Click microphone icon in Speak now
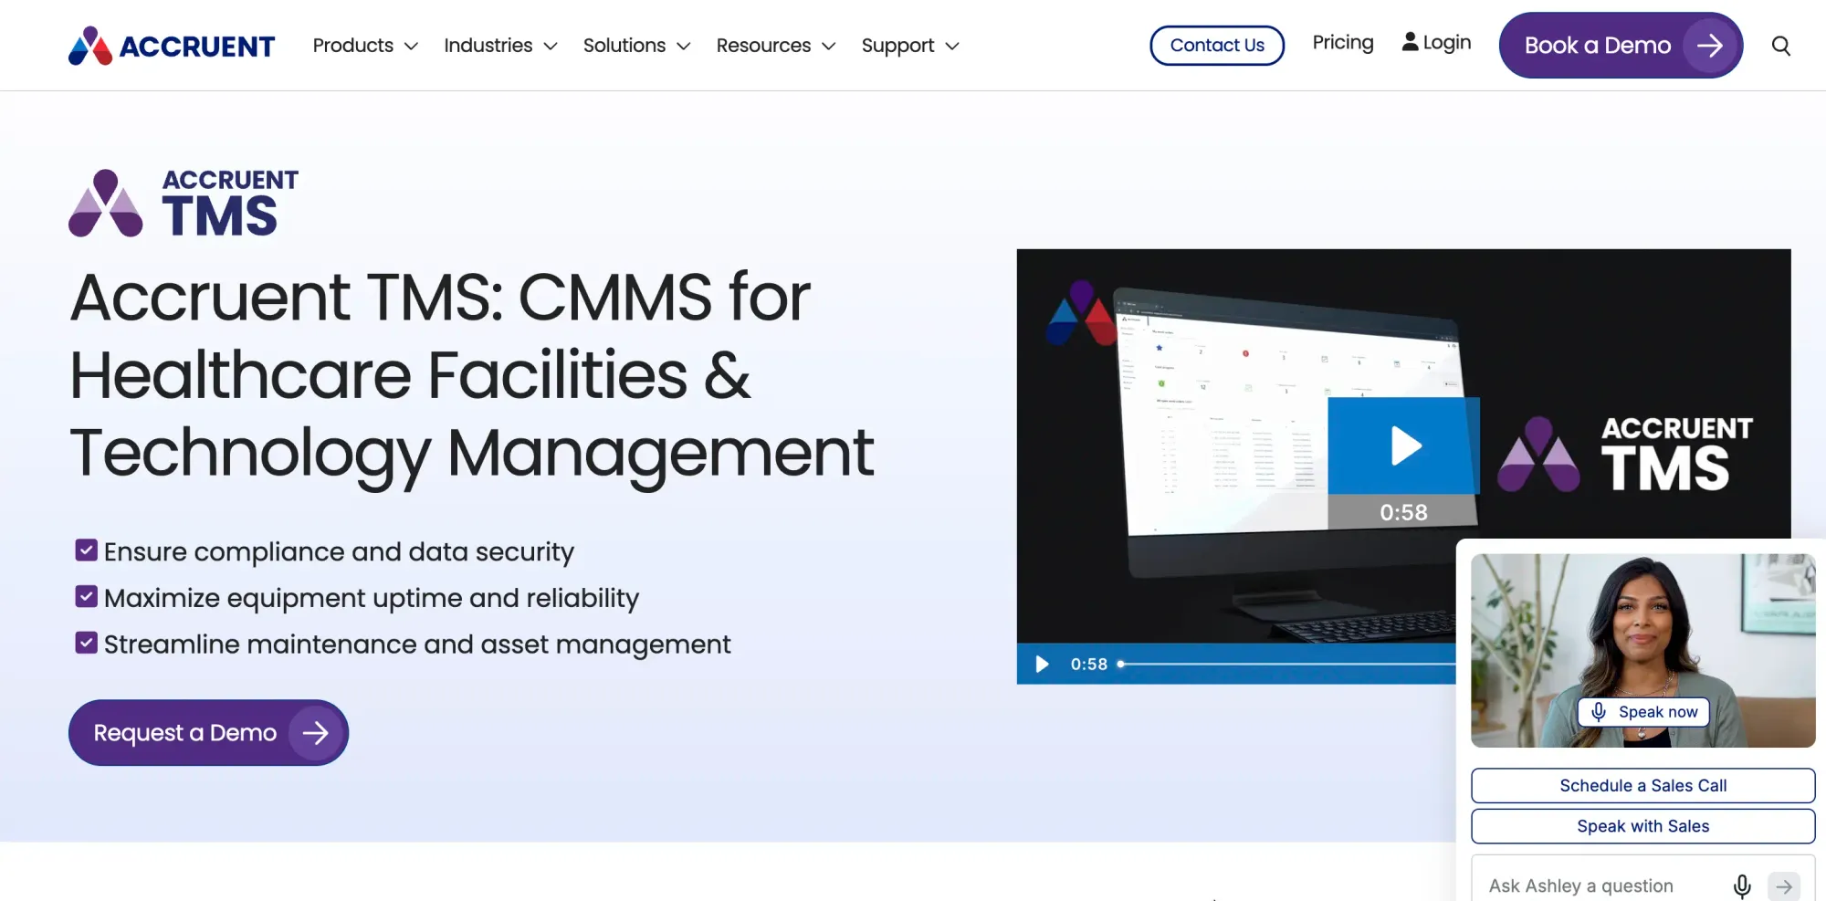1826x901 pixels. click(1599, 712)
